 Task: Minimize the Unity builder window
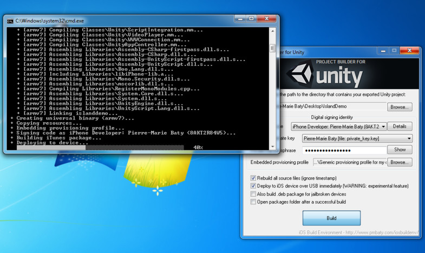click(x=383, y=51)
